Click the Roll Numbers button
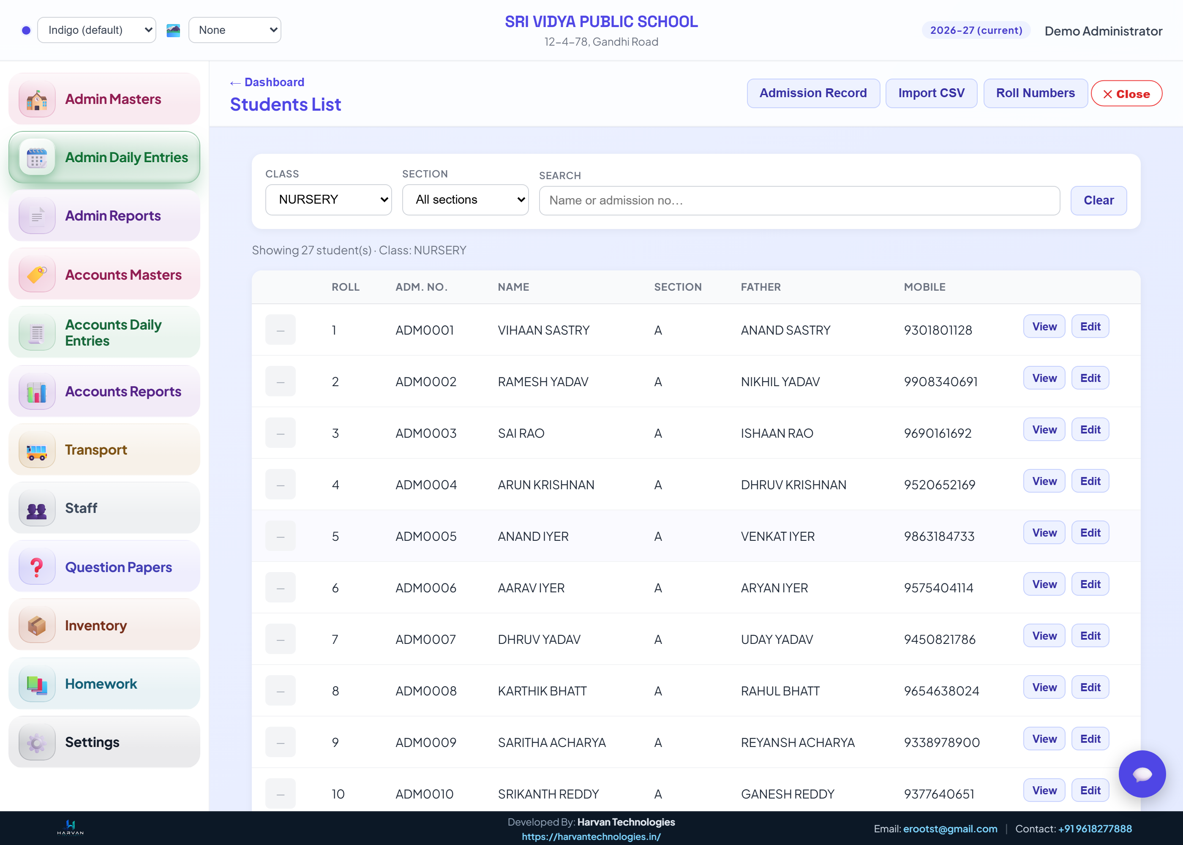Image resolution: width=1183 pixels, height=845 pixels. [x=1035, y=93]
